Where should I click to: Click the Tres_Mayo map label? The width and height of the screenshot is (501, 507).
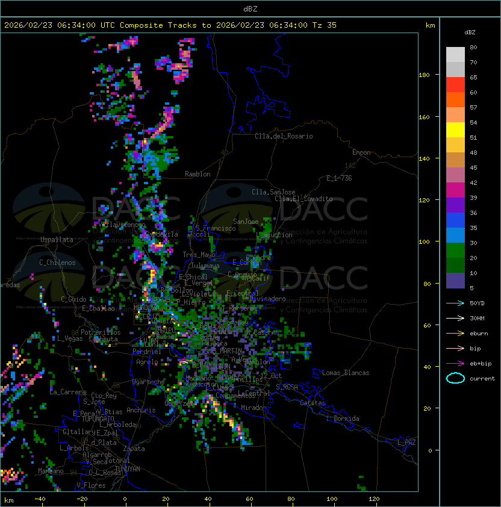[199, 255]
